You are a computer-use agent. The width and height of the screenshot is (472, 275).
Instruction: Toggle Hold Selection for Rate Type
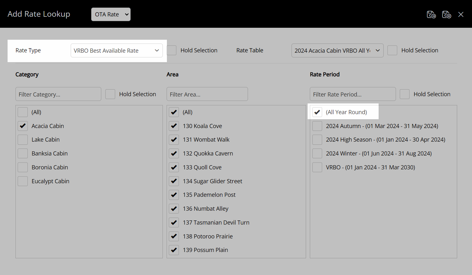[x=172, y=50]
